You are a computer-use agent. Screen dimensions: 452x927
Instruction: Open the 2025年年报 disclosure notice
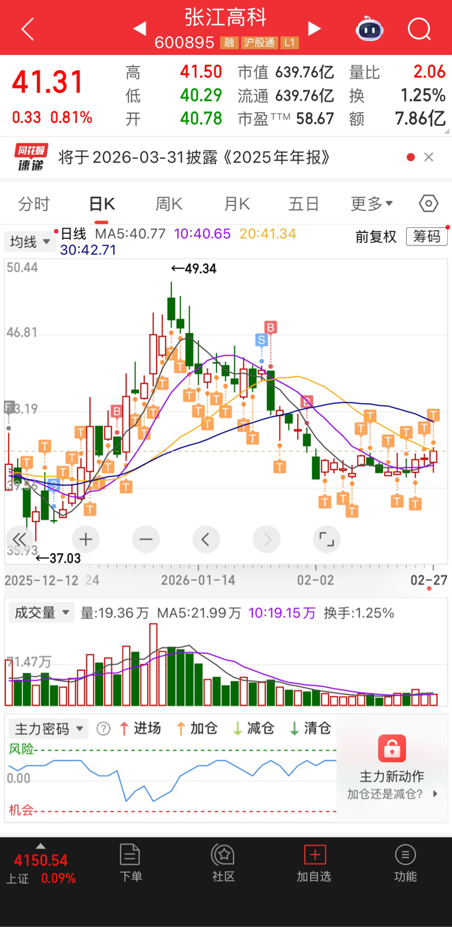pos(194,157)
